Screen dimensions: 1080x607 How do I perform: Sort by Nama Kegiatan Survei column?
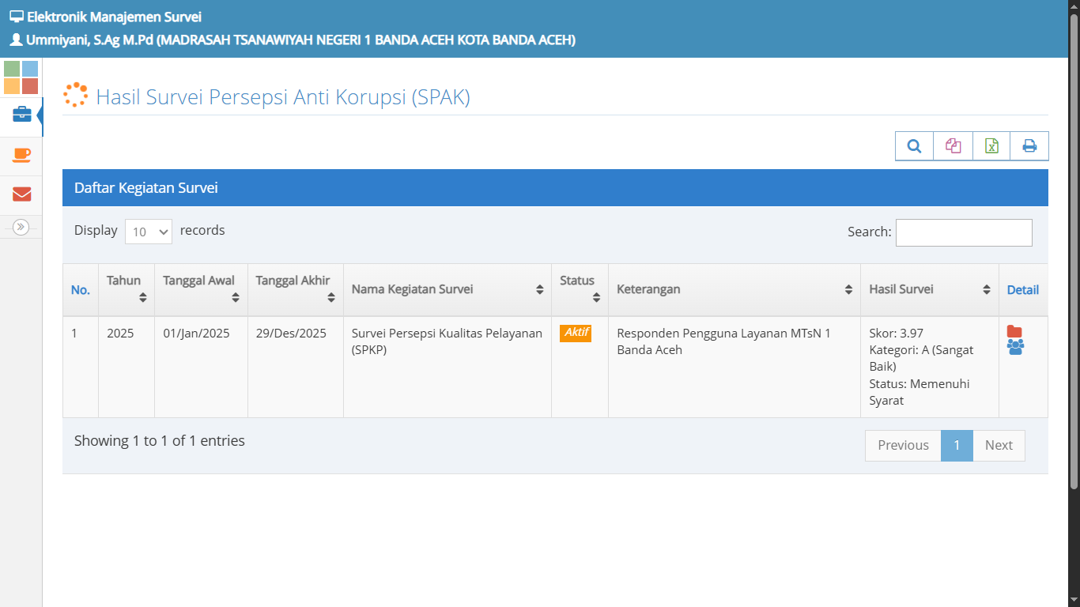[x=447, y=289]
